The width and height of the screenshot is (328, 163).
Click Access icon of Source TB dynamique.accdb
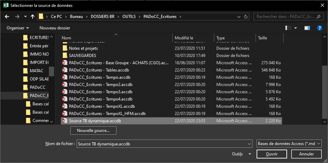(64, 121)
